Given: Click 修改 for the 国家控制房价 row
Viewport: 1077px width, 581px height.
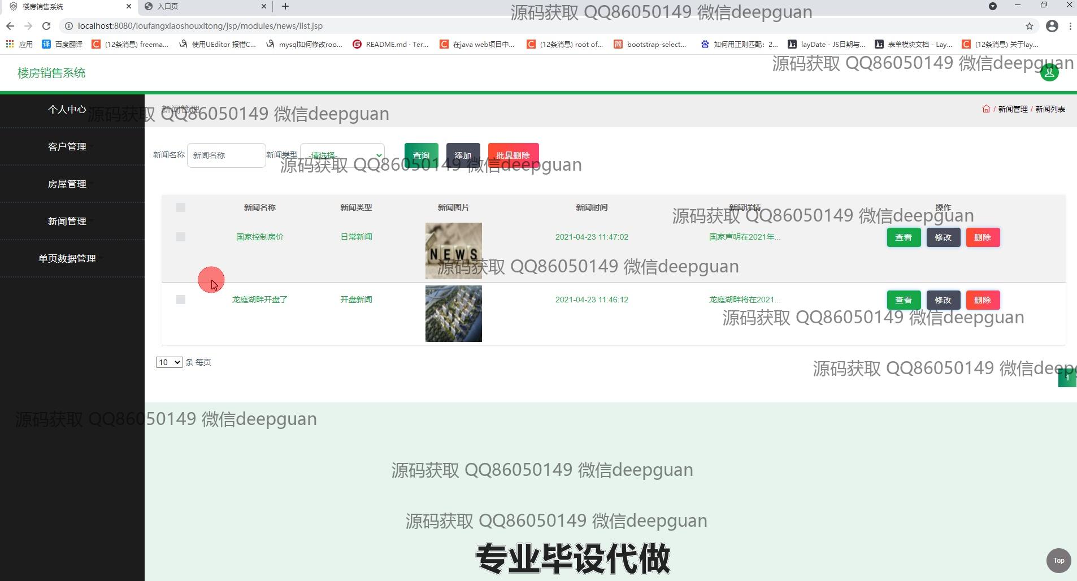Looking at the screenshot, I should click(943, 237).
